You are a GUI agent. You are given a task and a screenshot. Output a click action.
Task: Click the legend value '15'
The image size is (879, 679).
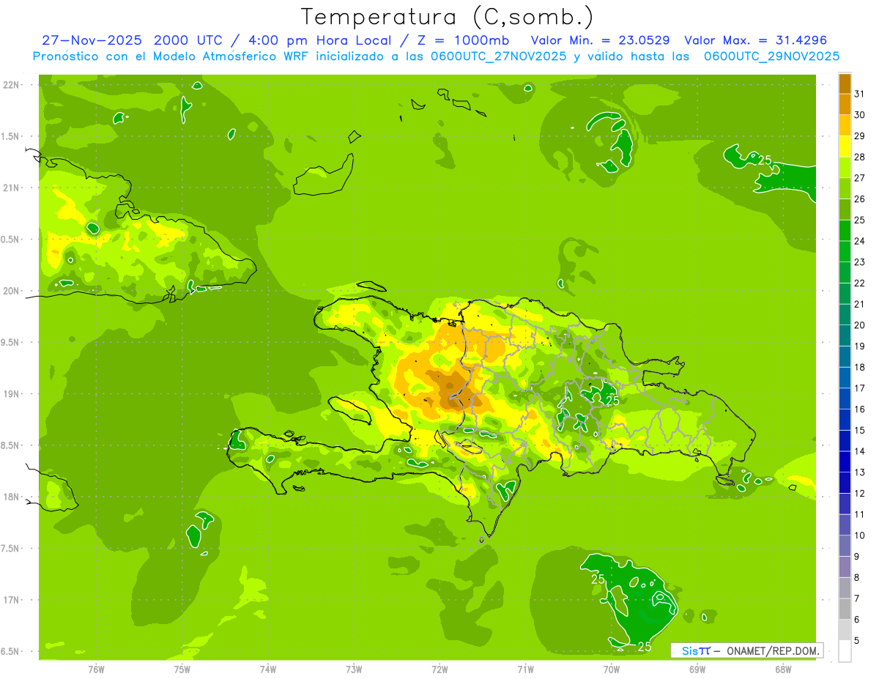(860, 429)
